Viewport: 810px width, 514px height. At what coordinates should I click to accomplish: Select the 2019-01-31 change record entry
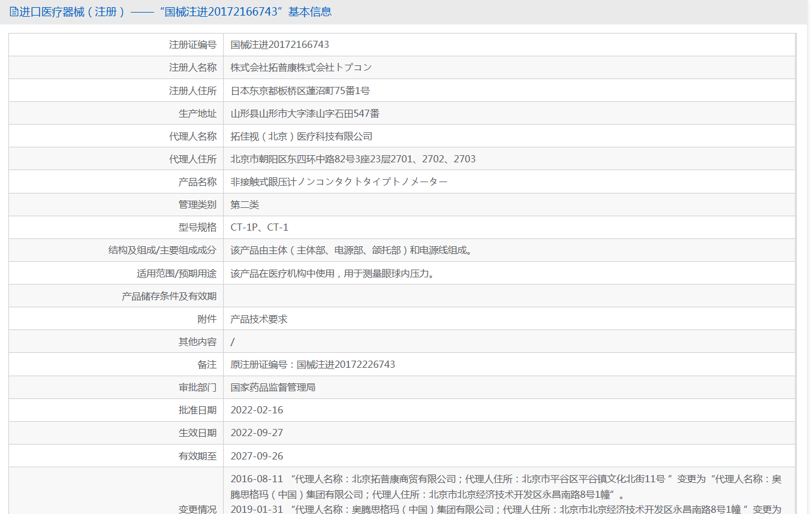tap(507, 509)
